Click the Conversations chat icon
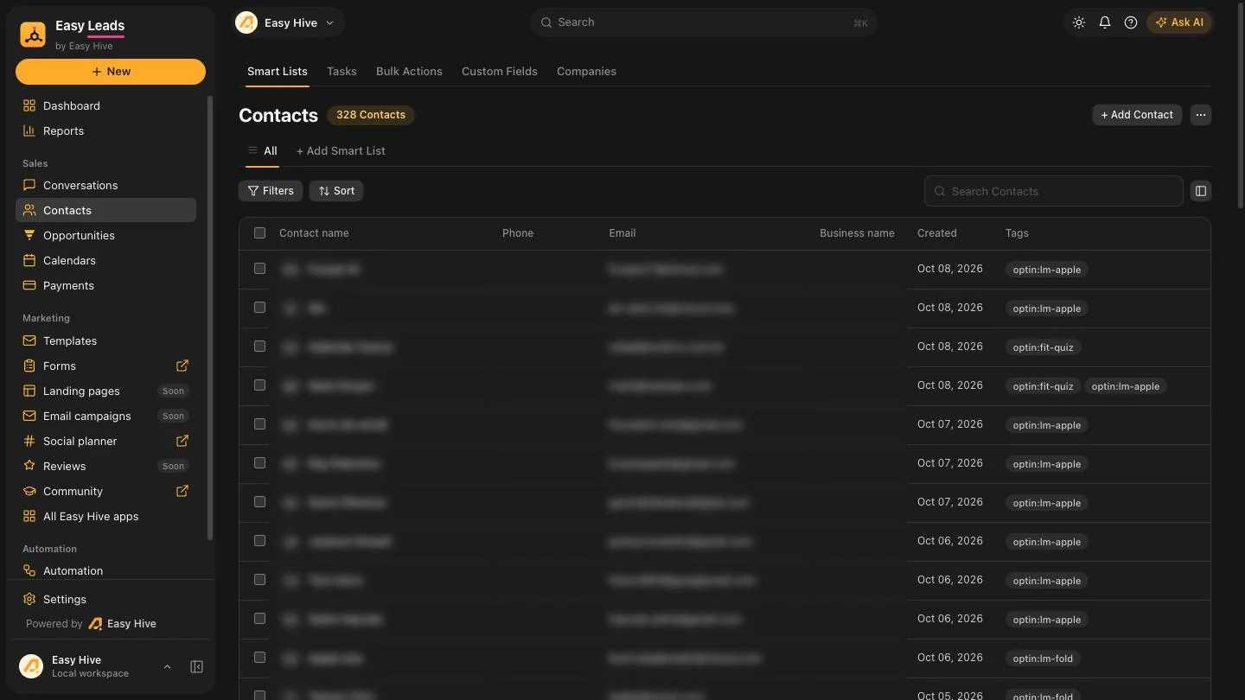Image resolution: width=1245 pixels, height=700 pixels. 29,185
